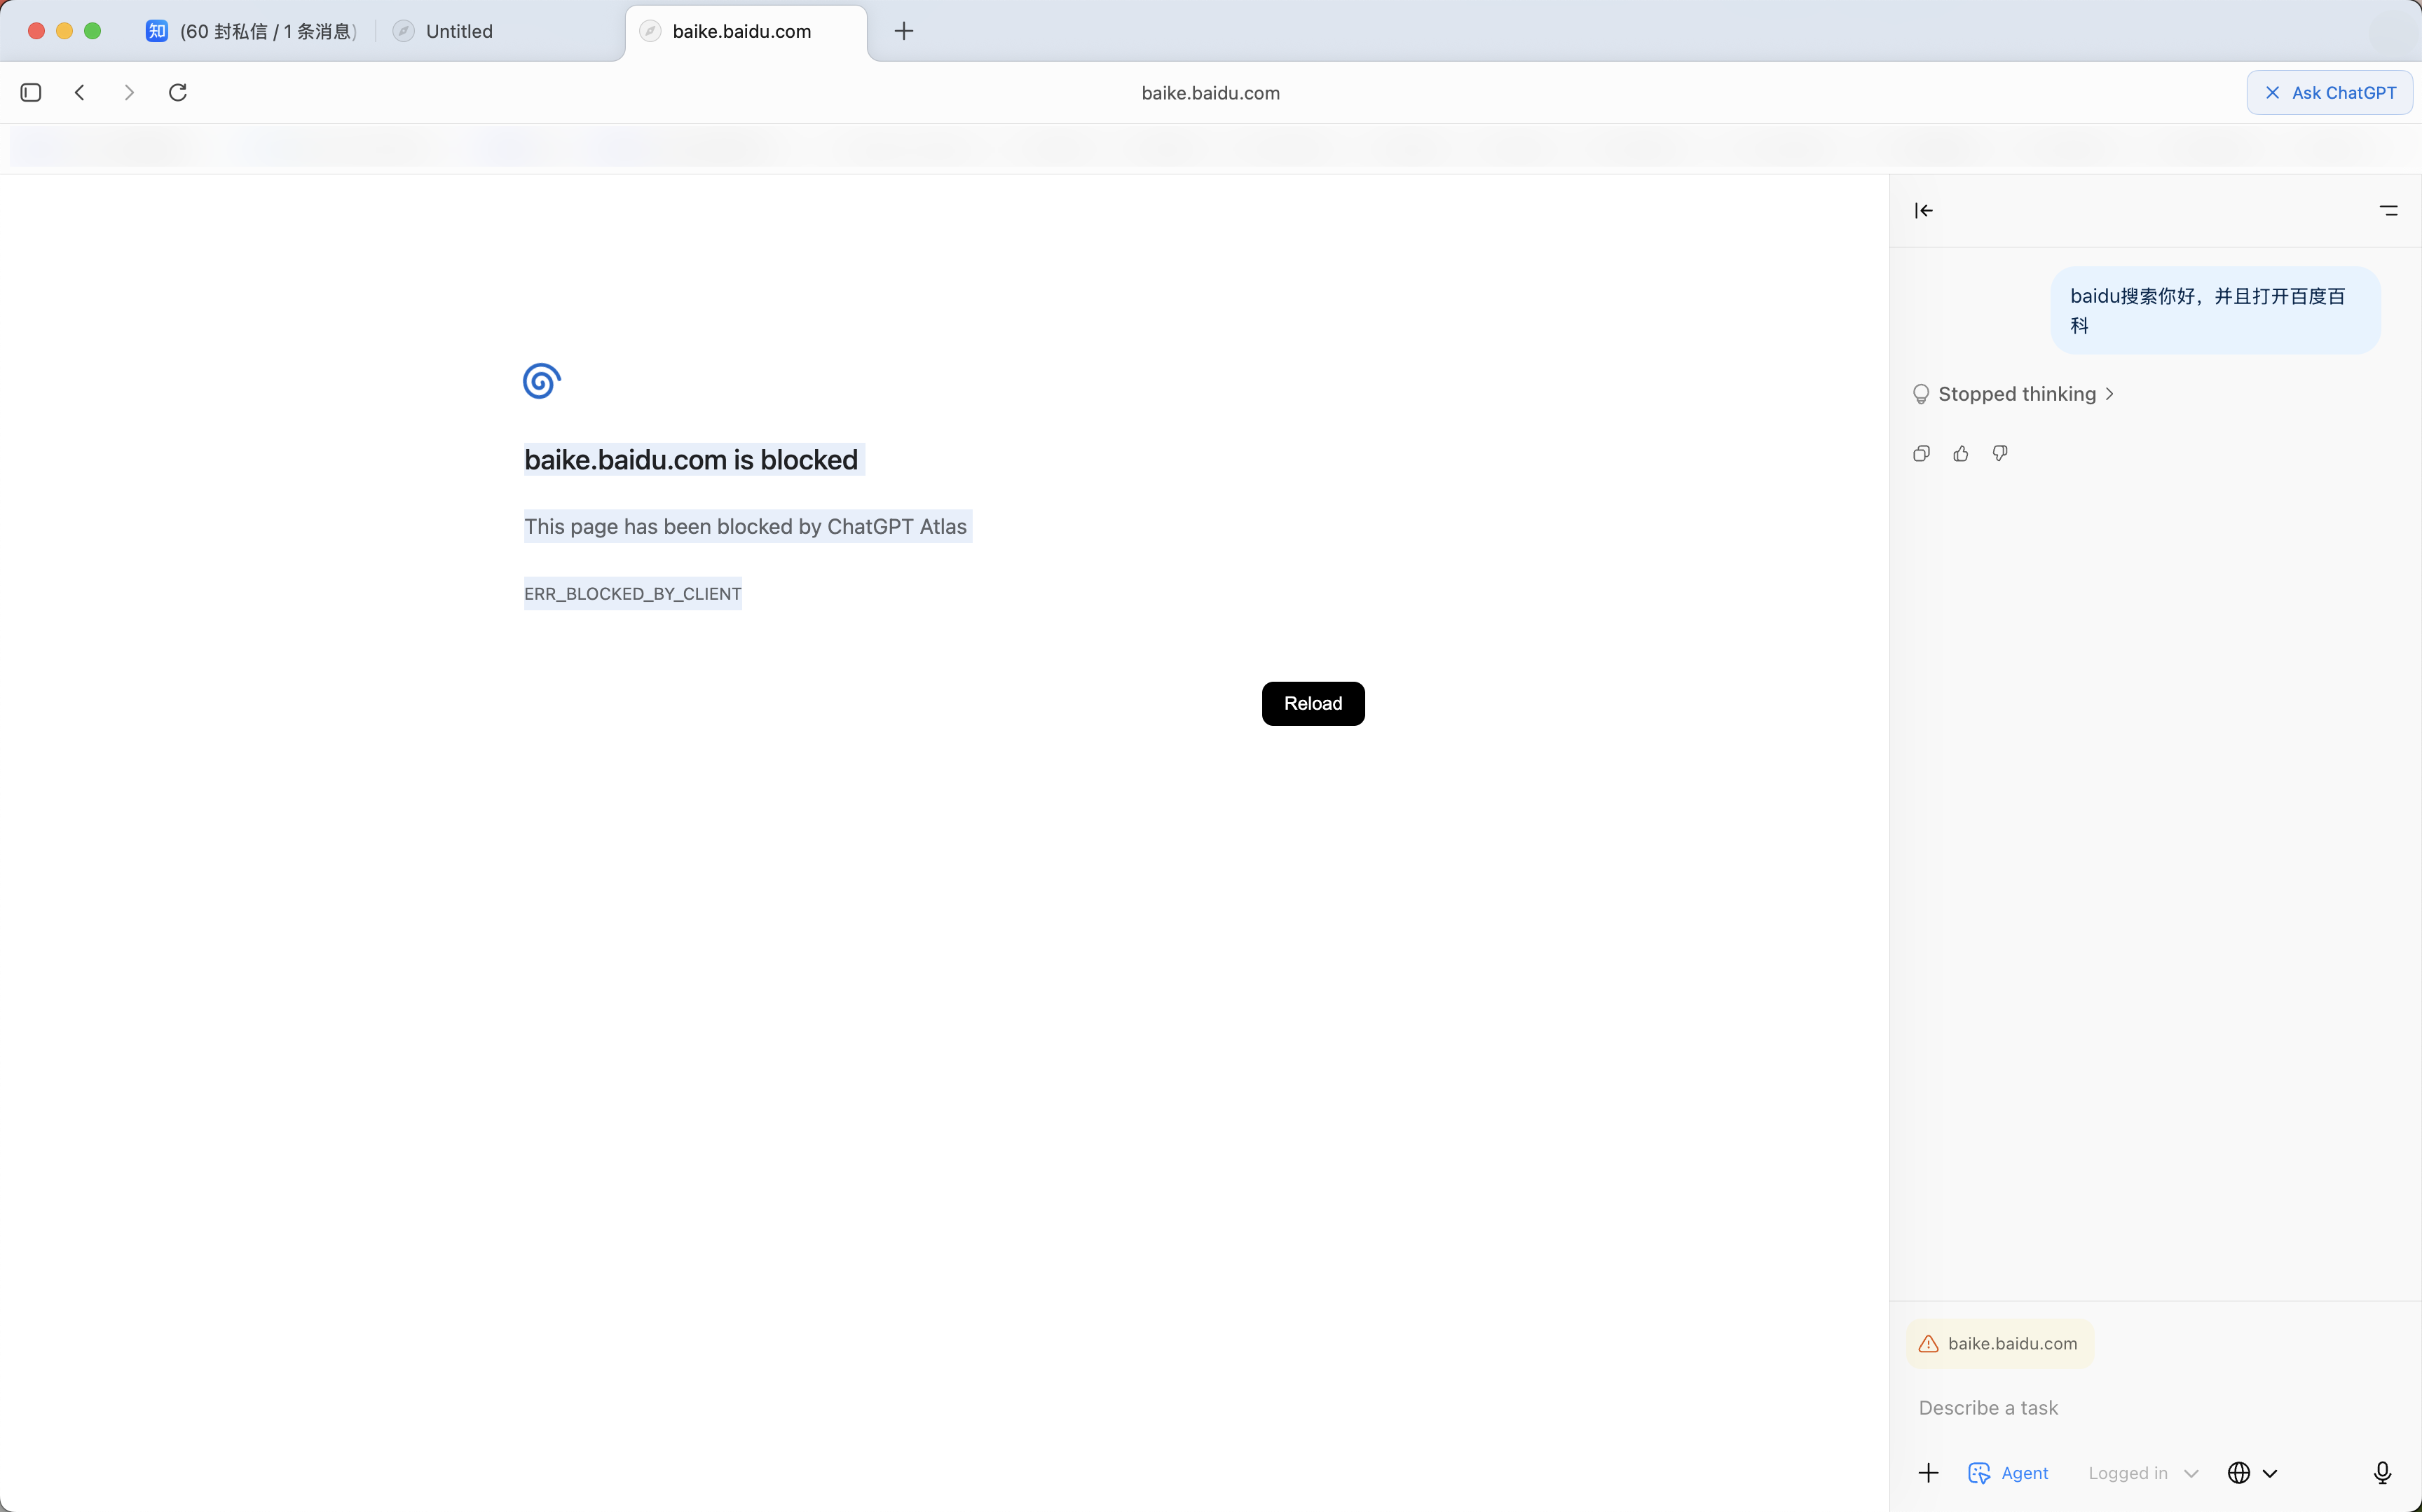Go back with the back arrow
This screenshot has width=2422, height=1512.
(80, 92)
